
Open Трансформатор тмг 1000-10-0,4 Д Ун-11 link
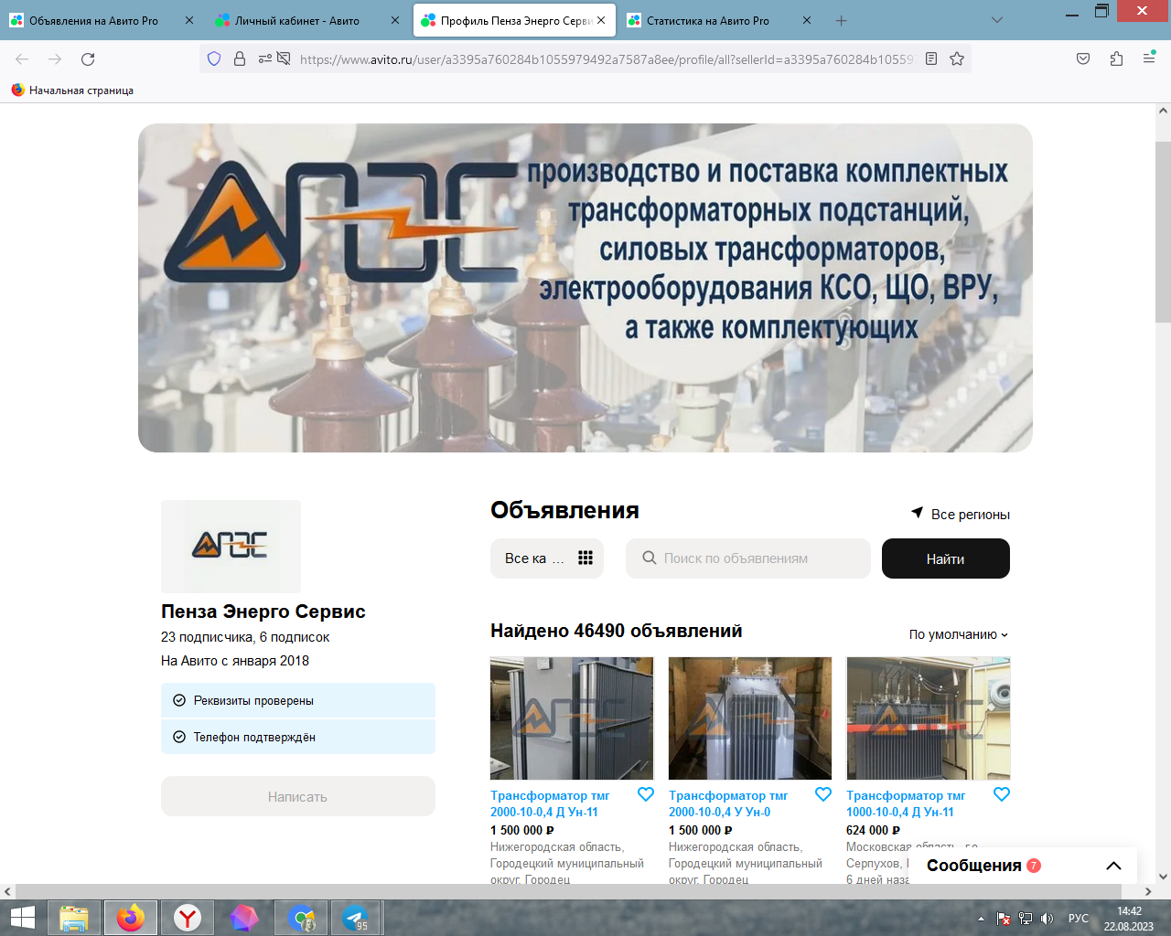906,803
